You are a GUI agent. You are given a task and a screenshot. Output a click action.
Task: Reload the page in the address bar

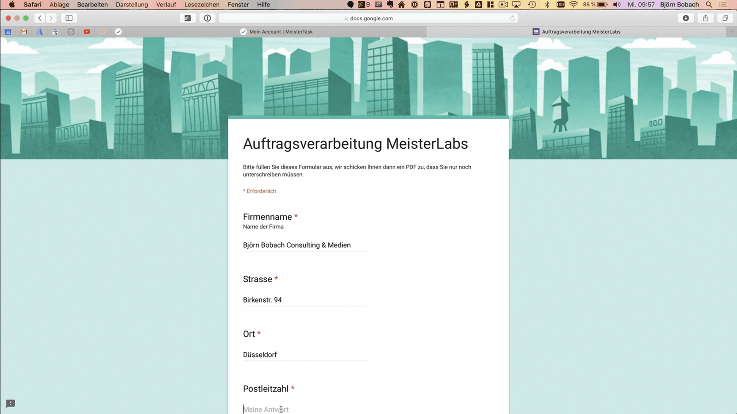pos(512,18)
